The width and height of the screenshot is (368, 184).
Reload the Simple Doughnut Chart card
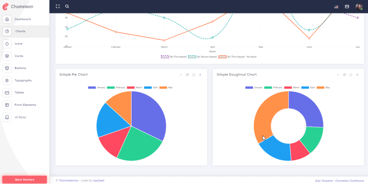(345, 75)
